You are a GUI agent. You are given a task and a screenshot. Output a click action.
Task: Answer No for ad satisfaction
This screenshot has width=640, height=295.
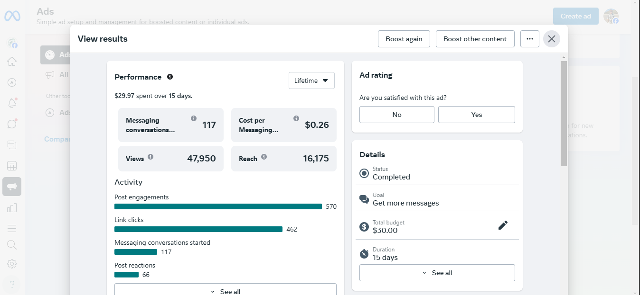click(396, 115)
